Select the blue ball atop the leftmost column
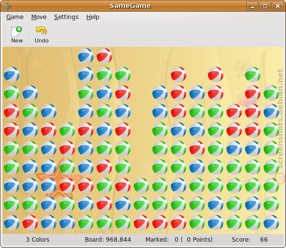286x248 pixels. (x=12, y=75)
